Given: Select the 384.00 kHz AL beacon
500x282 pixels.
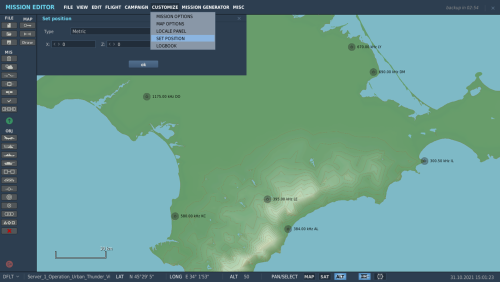Looking at the screenshot, I should pos(288,228).
